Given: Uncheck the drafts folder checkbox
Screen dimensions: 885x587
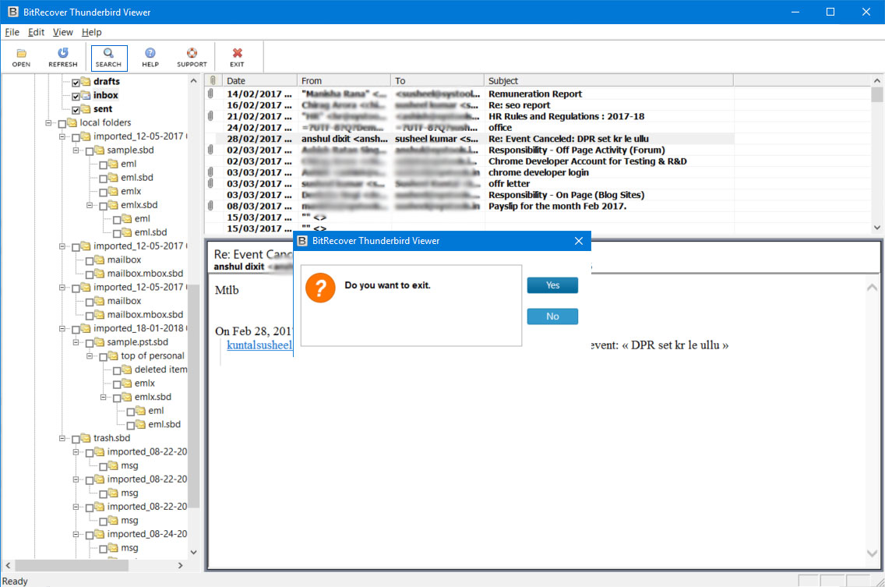Looking at the screenshot, I should (x=76, y=82).
